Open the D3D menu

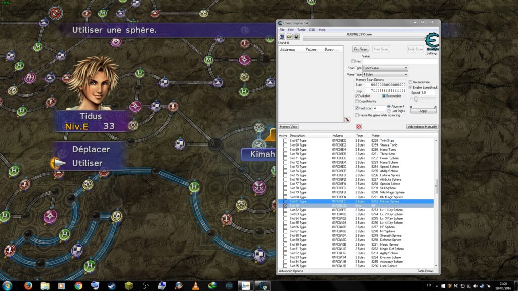[x=312, y=30]
